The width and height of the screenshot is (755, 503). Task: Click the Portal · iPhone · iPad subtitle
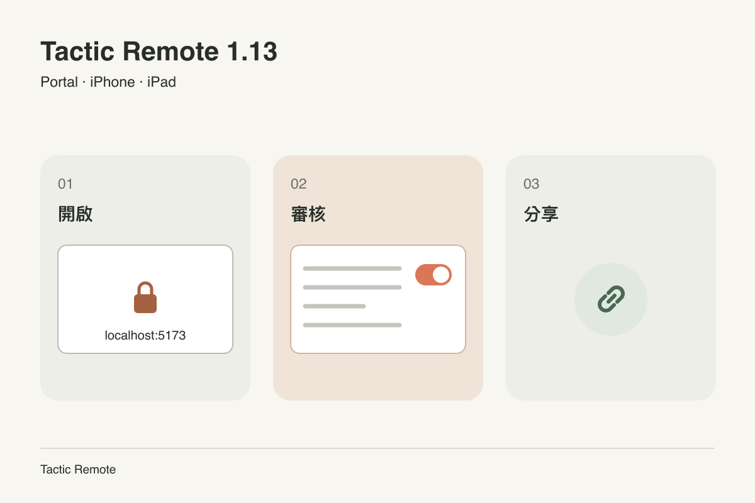click(108, 82)
